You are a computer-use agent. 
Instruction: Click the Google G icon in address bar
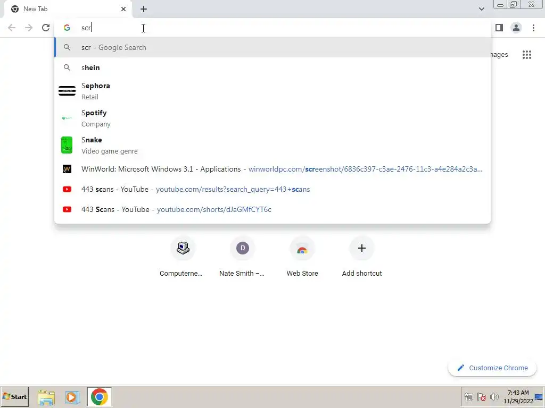point(67,28)
